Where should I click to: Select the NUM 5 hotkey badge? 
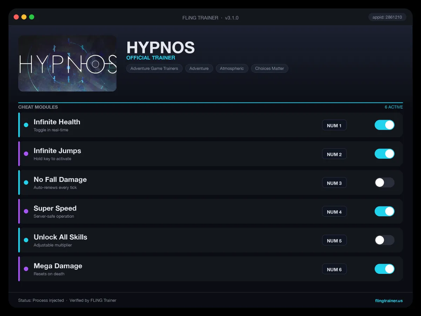[x=334, y=241]
